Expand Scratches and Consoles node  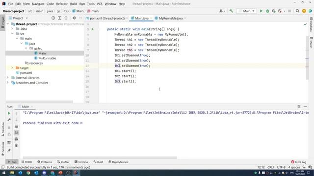(x=8, y=83)
